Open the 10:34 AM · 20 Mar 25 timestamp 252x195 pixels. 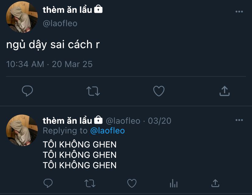pyautogui.click(x=49, y=64)
